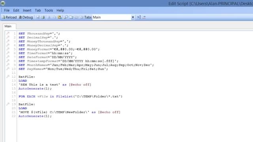Click the QlikView icon in title bar

[3, 3]
